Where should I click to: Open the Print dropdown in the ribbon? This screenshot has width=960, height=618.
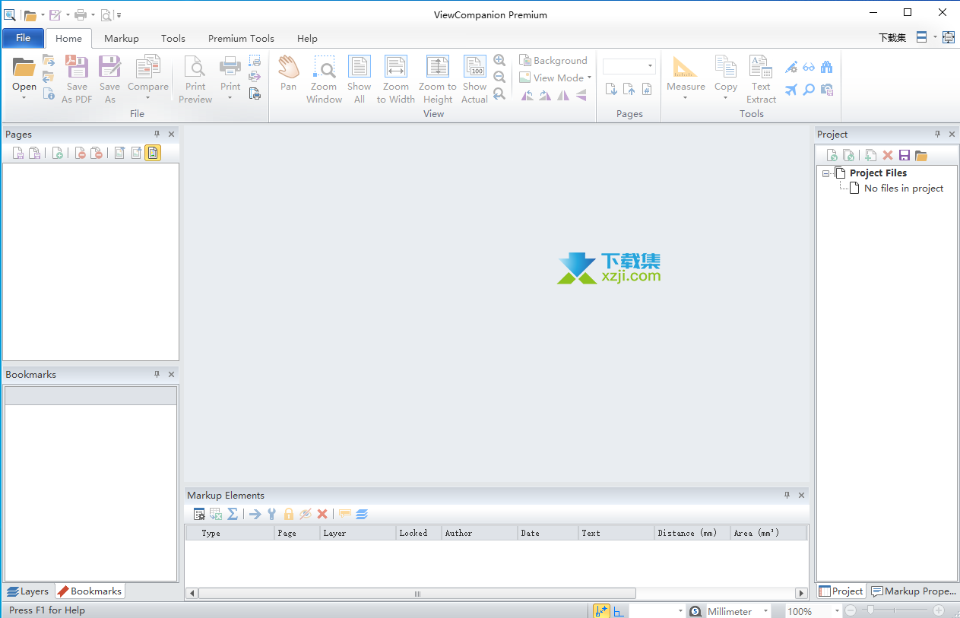[230, 97]
